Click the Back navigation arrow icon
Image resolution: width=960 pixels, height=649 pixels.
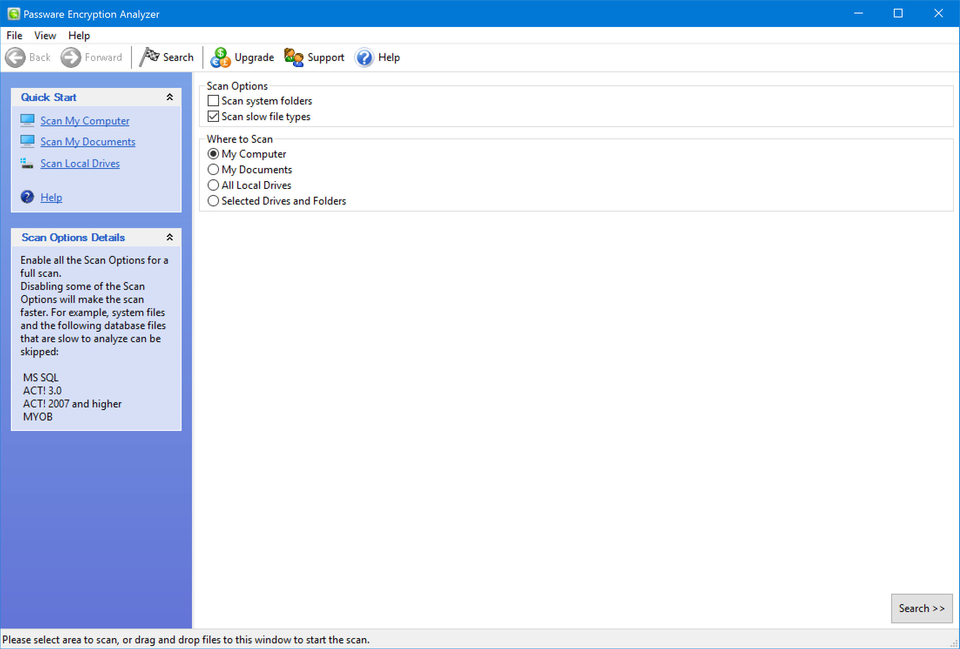click(15, 57)
